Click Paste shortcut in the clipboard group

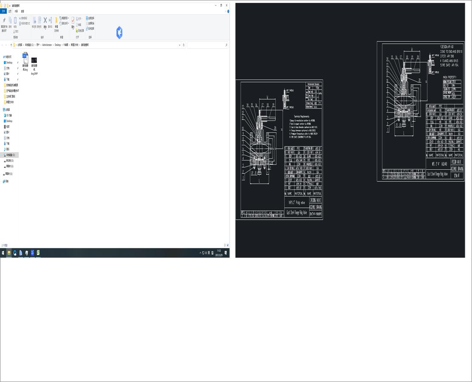25,23
